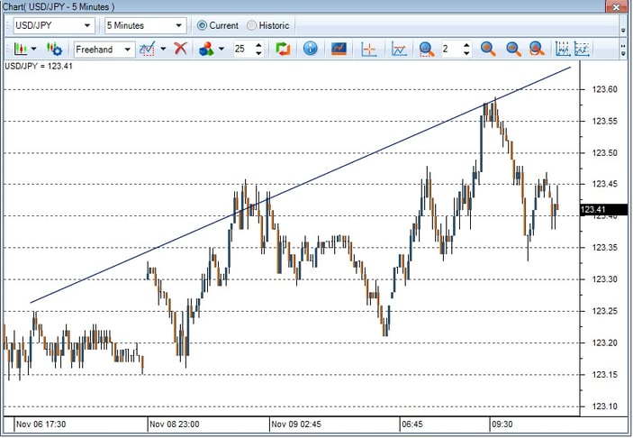This screenshot has width=633, height=438.
Task: Click the zoom out magnifier icon
Action: click(512, 49)
